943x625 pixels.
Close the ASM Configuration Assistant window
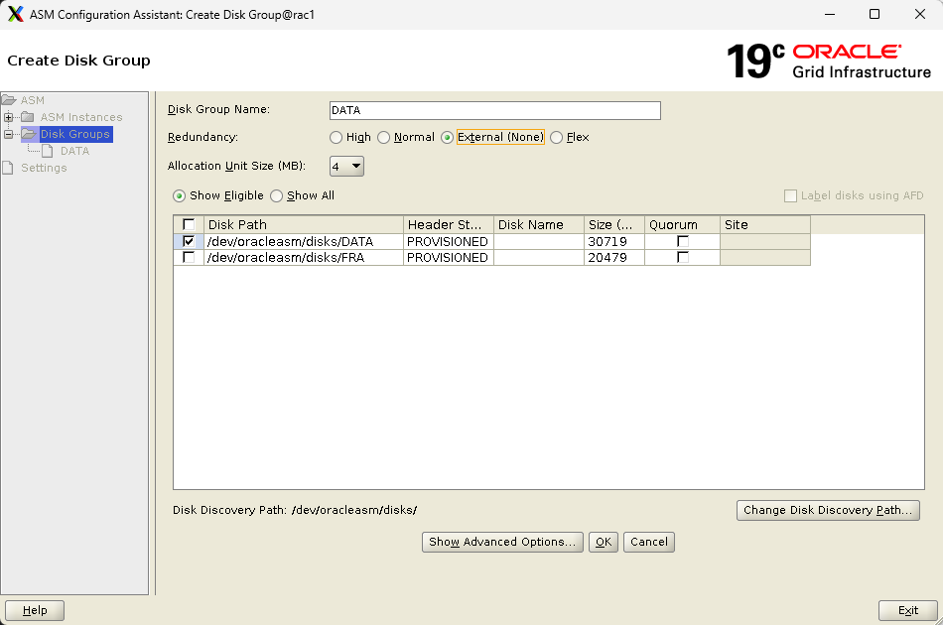click(919, 14)
